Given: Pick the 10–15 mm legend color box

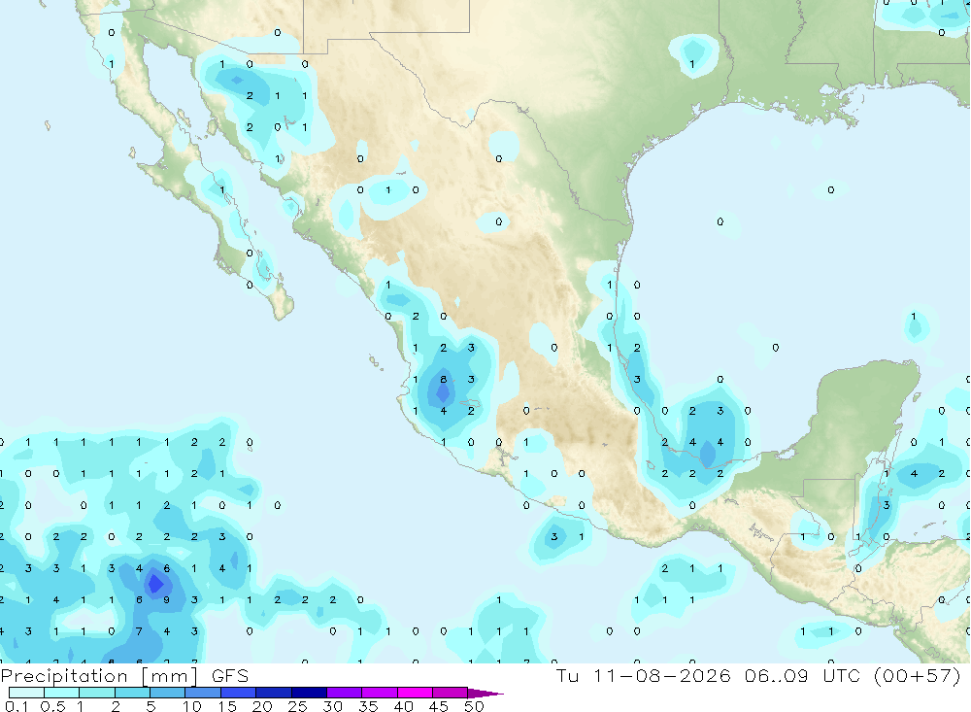Looking at the screenshot, I should pyautogui.click(x=203, y=693).
